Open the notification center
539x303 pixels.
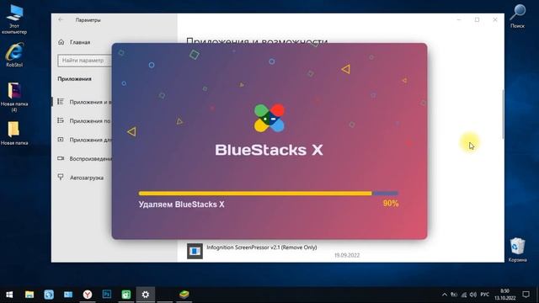coord(526,295)
